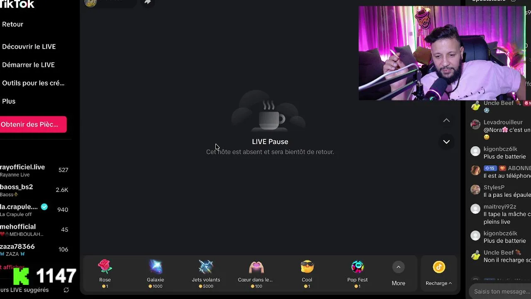531x299 pixels.
Task: Click Obtenir des Pièc... button
Action: coord(33,124)
